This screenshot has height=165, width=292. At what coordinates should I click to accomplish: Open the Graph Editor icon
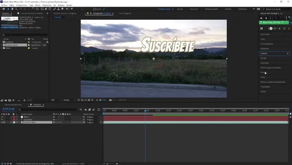pyautogui.click(x=99, y=110)
